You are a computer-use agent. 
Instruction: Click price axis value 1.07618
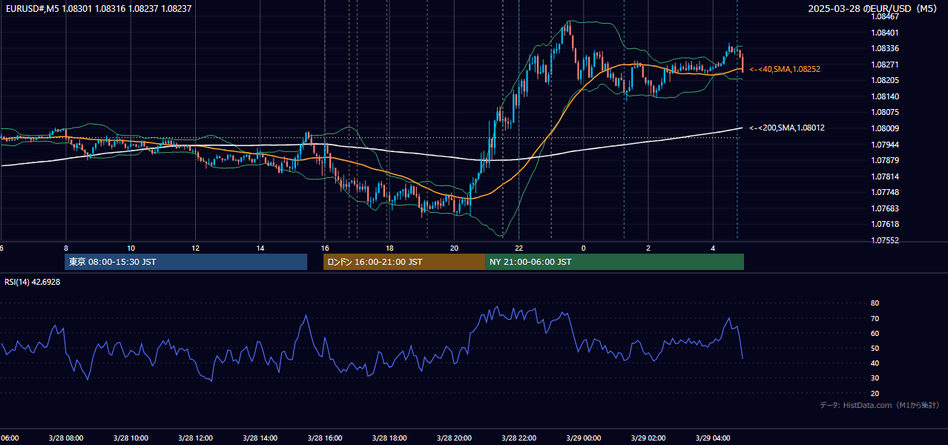click(886, 224)
